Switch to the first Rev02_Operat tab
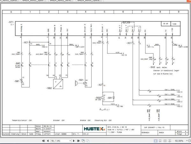 coord(10,1)
